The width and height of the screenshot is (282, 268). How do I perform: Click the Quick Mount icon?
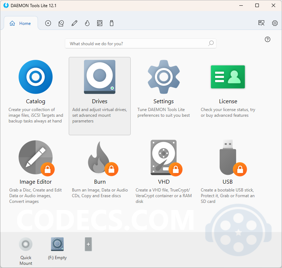[x=26, y=245]
